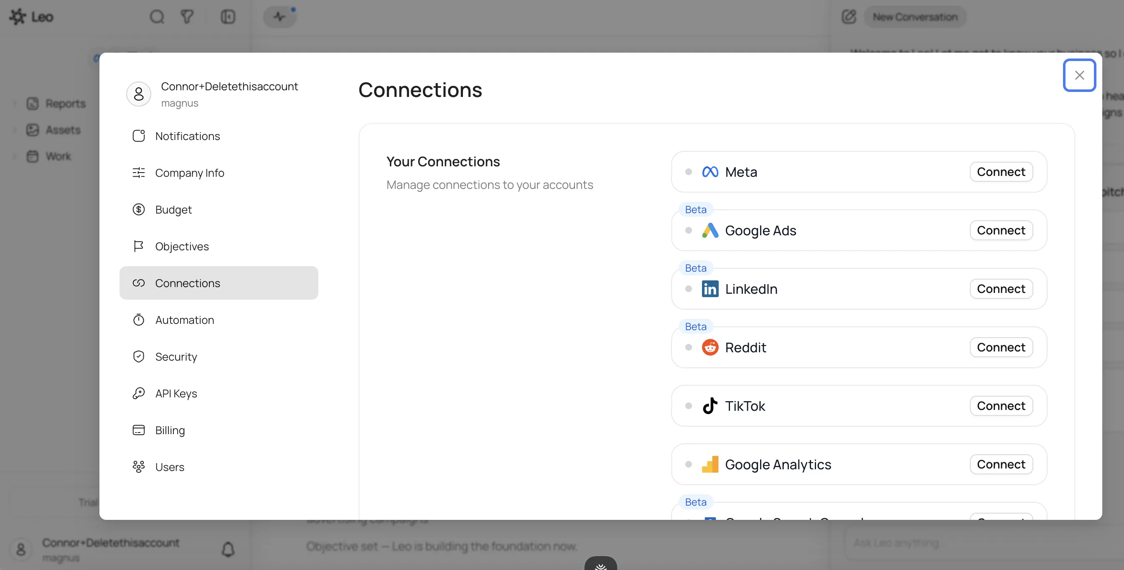Click the Notifications sidebar icon
1124x570 pixels.
(x=139, y=136)
